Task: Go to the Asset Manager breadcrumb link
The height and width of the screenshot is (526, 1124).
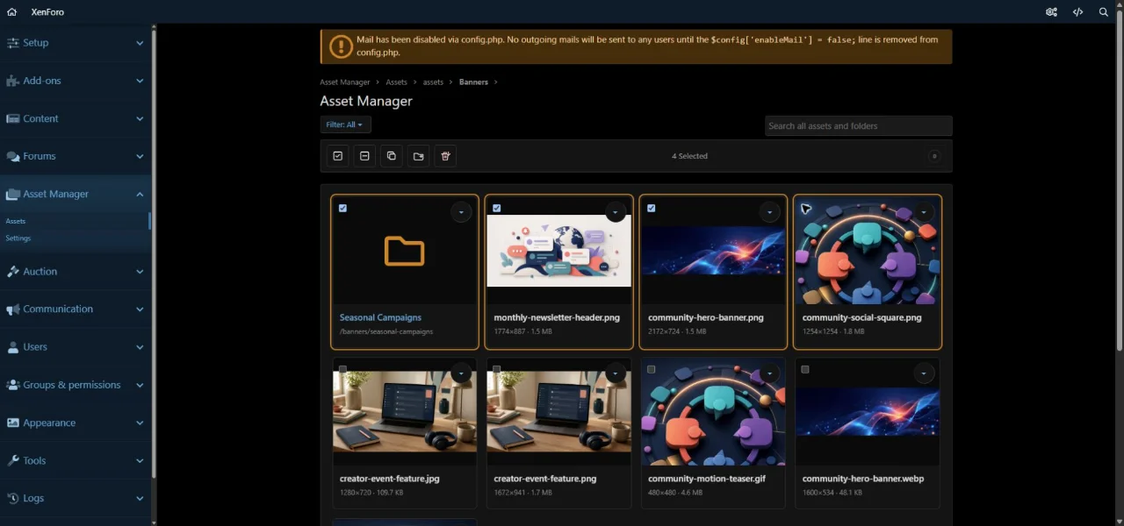Action: click(345, 82)
